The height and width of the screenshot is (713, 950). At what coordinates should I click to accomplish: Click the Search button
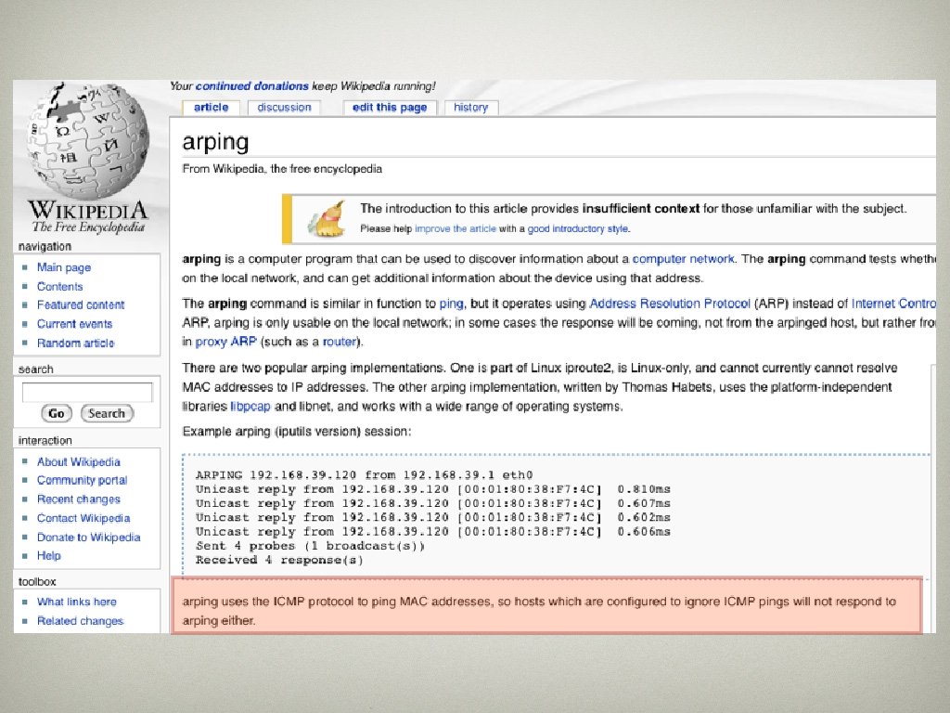point(107,413)
